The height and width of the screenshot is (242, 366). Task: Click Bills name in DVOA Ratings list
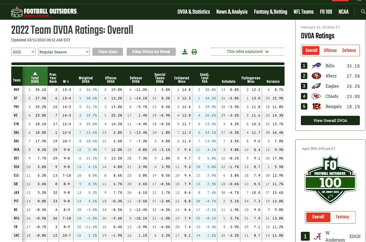pos(330,66)
